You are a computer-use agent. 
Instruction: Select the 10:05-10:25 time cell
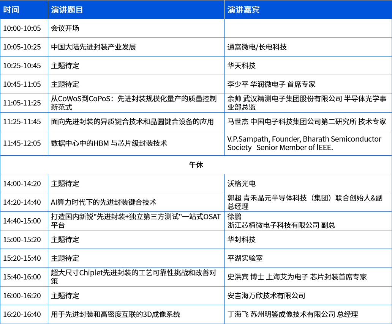pyautogui.click(x=24, y=47)
